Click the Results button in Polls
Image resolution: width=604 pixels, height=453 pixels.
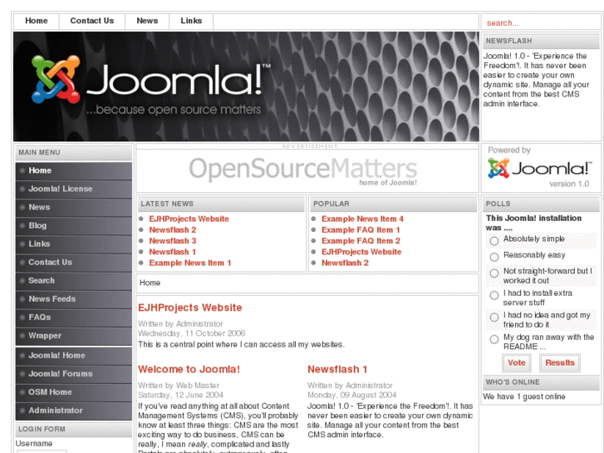[x=560, y=363]
